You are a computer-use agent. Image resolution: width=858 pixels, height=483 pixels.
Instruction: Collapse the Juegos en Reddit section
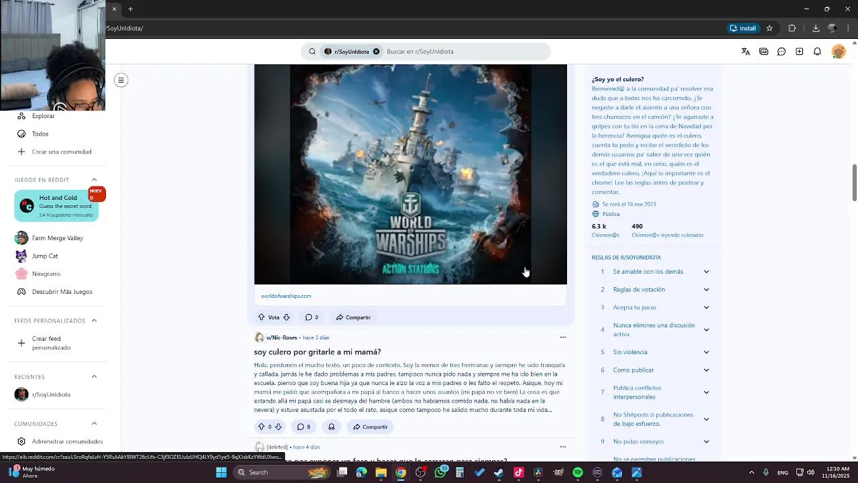94,180
